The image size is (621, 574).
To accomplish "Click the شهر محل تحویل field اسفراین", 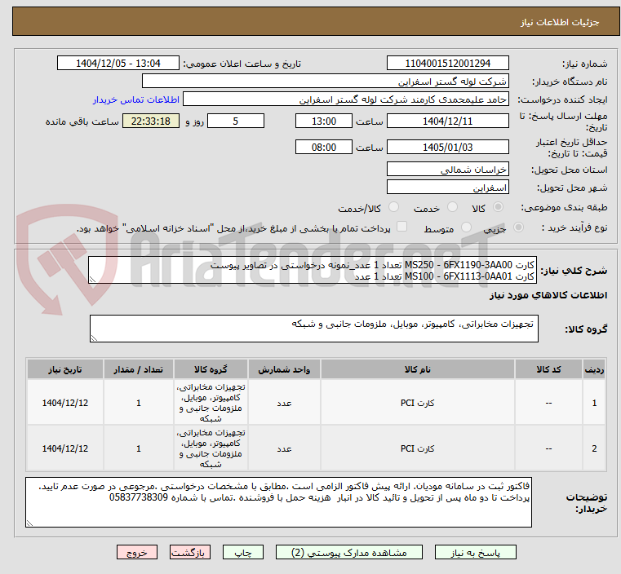I will pyautogui.click(x=447, y=187).
